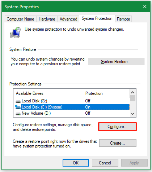Viewport: 152px width, 172px height.
Task: Click the Local Disk (G:) drive icon
Action: tap(18, 102)
